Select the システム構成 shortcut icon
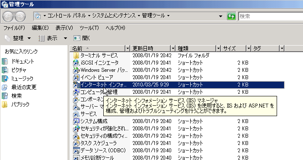 point(76,121)
